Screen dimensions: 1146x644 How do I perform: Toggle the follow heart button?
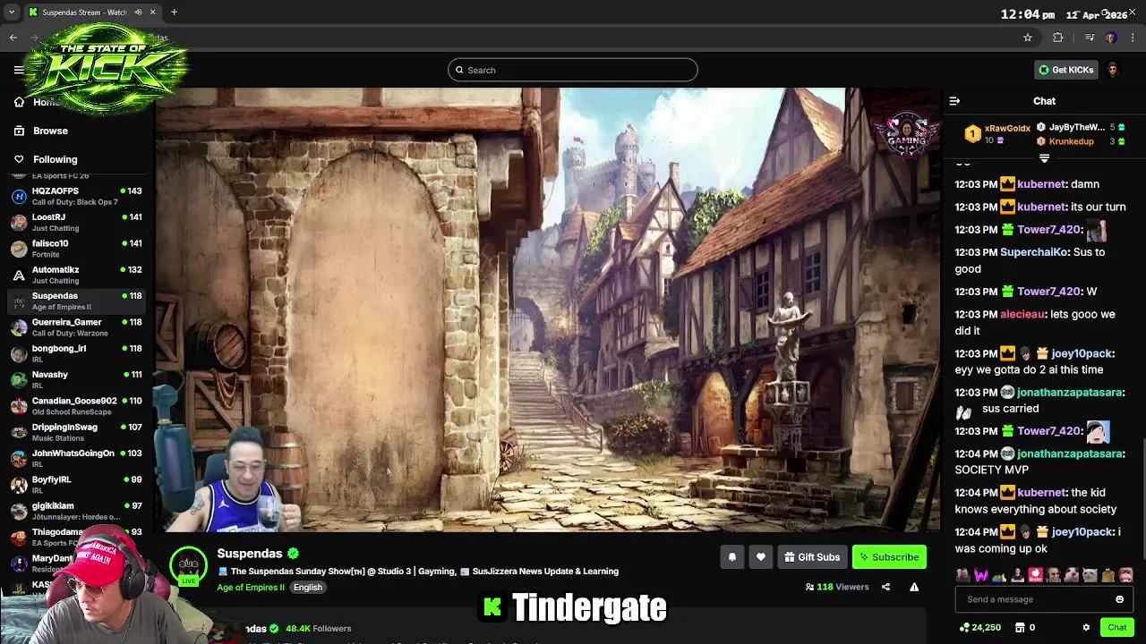[761, 557]
